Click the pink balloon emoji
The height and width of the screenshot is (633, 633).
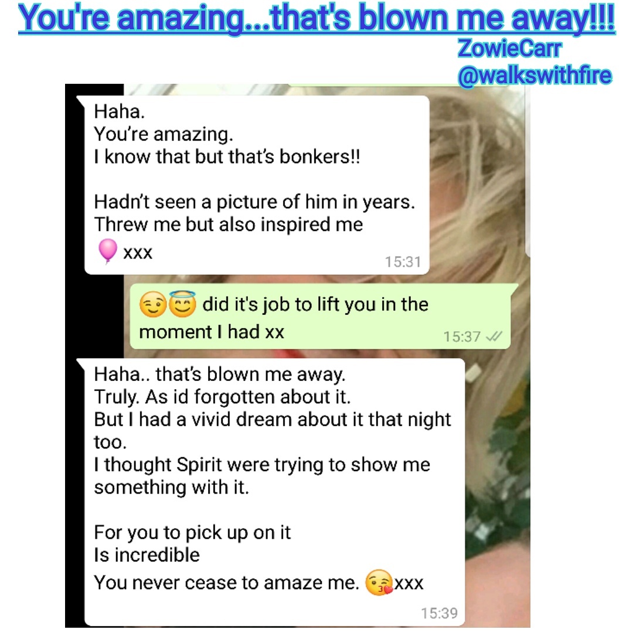coord(107,251)
